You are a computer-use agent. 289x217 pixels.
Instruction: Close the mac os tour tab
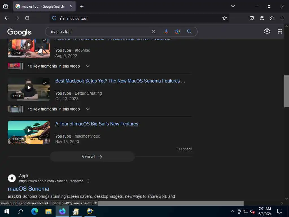tap(71, 6)
